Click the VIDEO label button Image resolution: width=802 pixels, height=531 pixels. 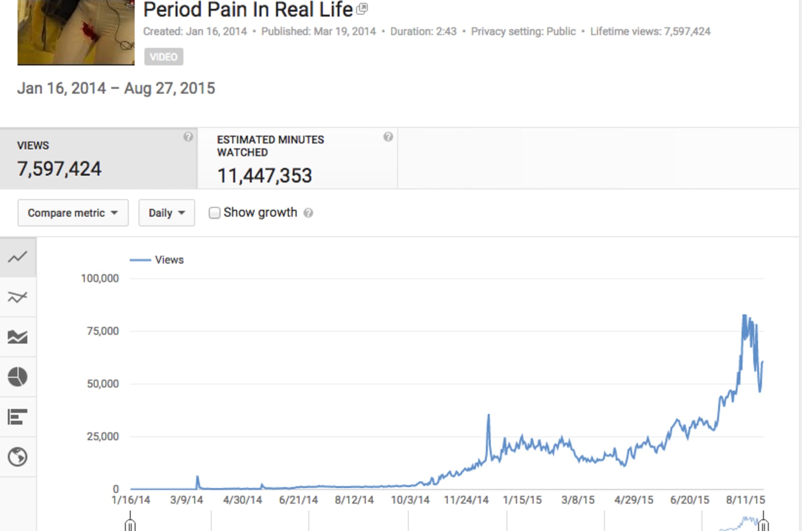pyautogui.click(x=163, y=57)
